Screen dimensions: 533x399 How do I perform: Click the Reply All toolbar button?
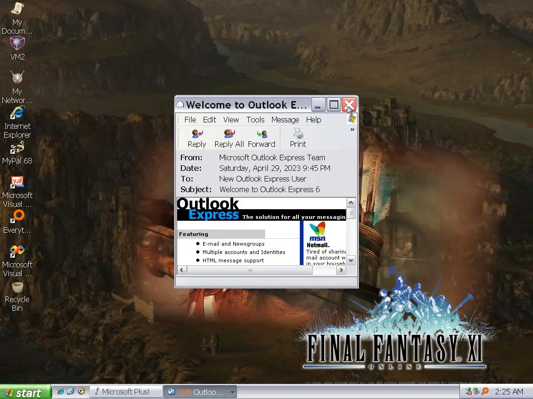[x=229, y=139]
